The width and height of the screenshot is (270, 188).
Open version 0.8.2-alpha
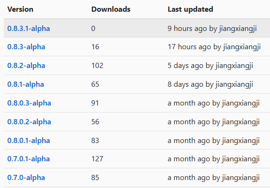26,66
